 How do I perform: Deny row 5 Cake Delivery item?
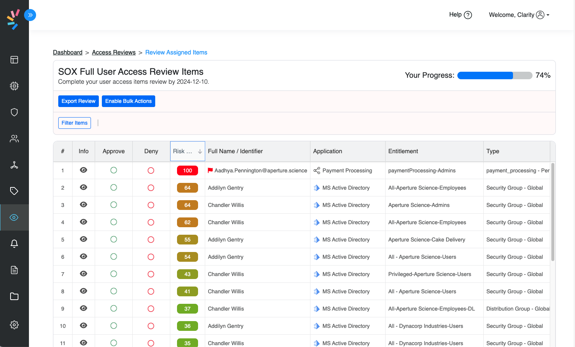coord(151,240)
